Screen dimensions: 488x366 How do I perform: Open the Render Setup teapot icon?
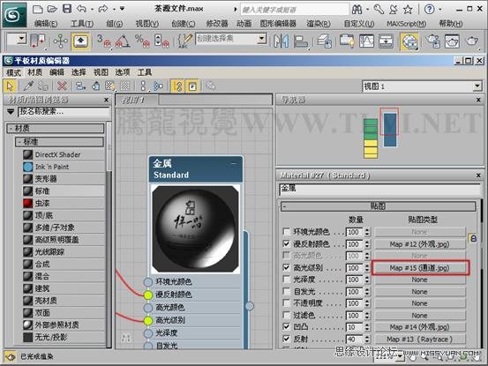point(433,41)
